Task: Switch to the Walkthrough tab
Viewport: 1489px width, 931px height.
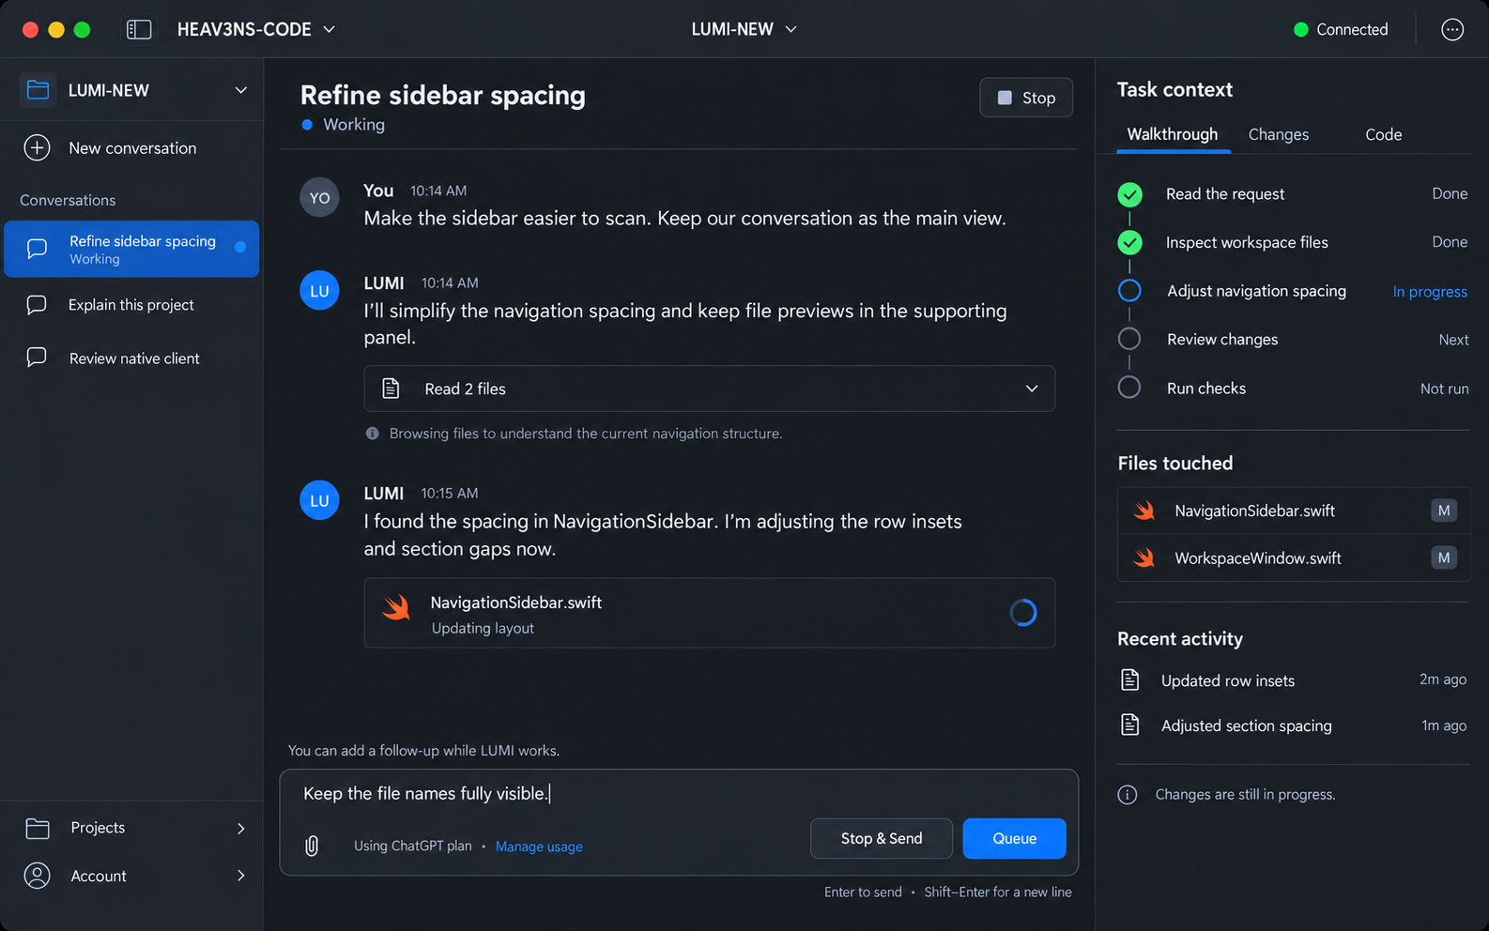Action: point(1173,134)
